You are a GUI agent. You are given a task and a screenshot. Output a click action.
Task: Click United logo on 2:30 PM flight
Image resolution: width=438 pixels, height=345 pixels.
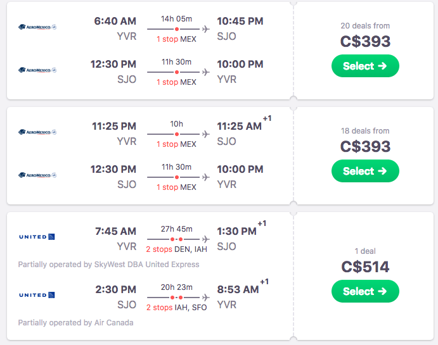pyautogui.click(x=37, y=295)
